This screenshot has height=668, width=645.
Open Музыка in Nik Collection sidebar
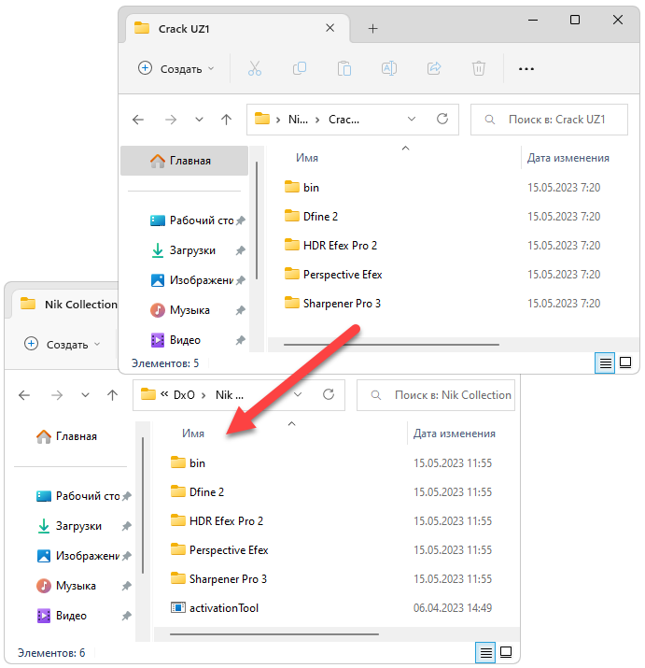point(66,586)
